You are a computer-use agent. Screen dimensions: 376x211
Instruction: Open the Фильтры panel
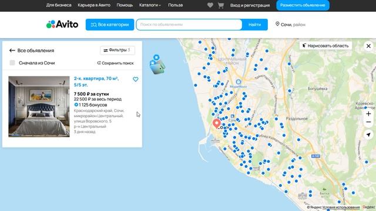point(117,50)
